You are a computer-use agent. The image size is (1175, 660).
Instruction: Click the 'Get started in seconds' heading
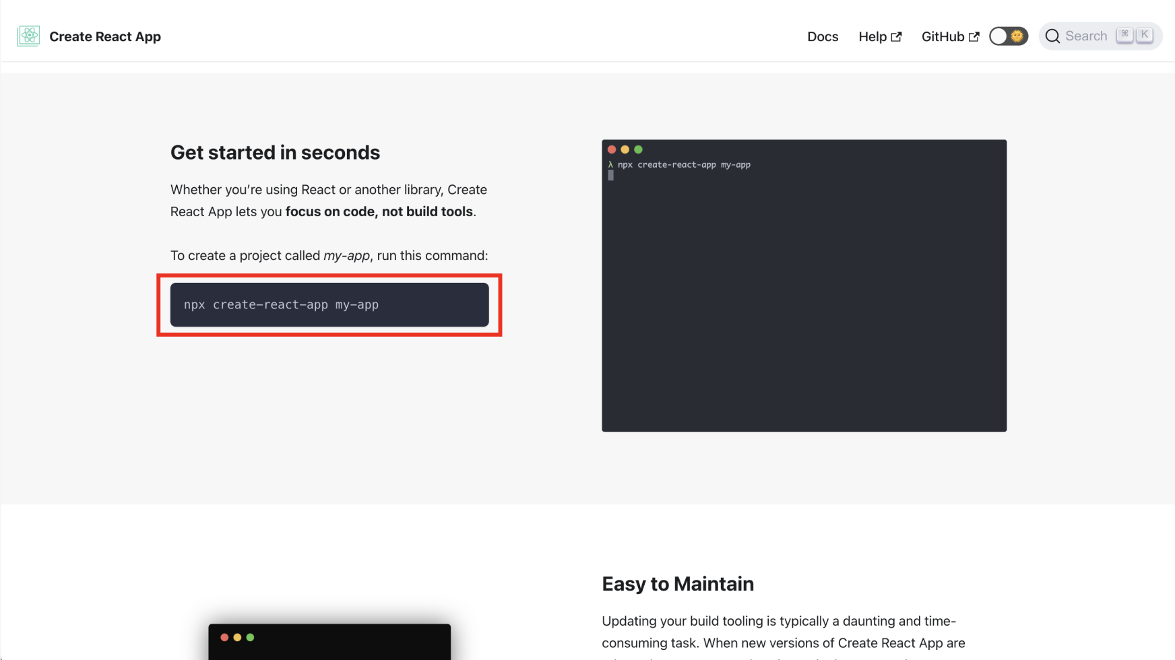click(x=275, y=152)
